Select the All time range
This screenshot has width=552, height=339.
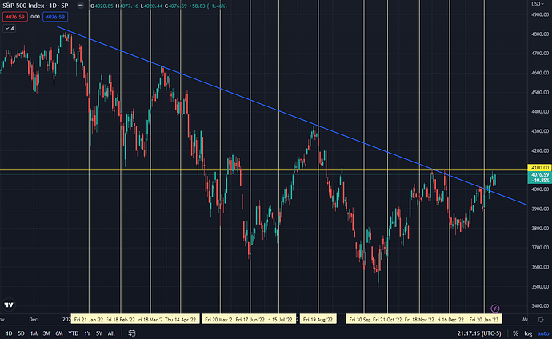point(111,333)
